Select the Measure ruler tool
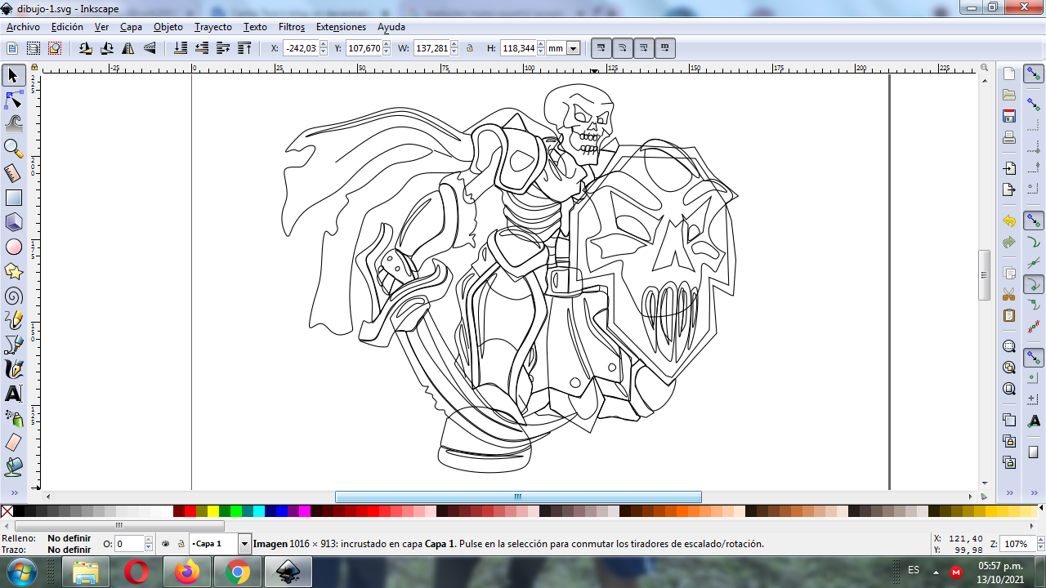 (x=13, y=173)
